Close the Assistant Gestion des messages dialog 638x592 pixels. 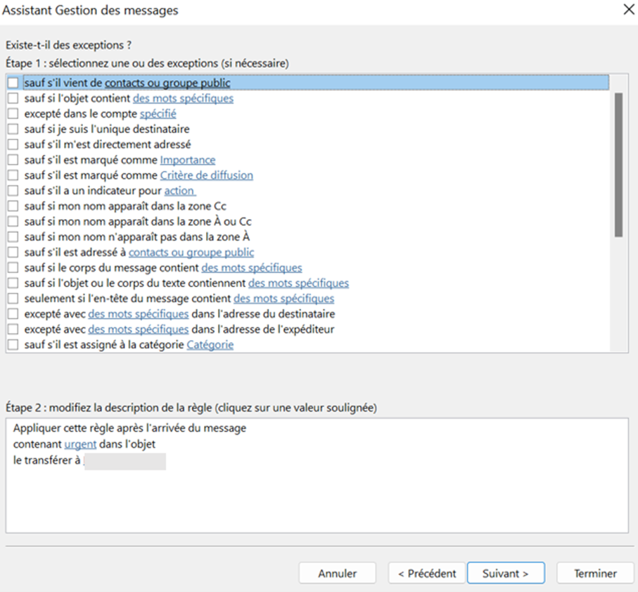pyautogui.click(x=629, y=9)
